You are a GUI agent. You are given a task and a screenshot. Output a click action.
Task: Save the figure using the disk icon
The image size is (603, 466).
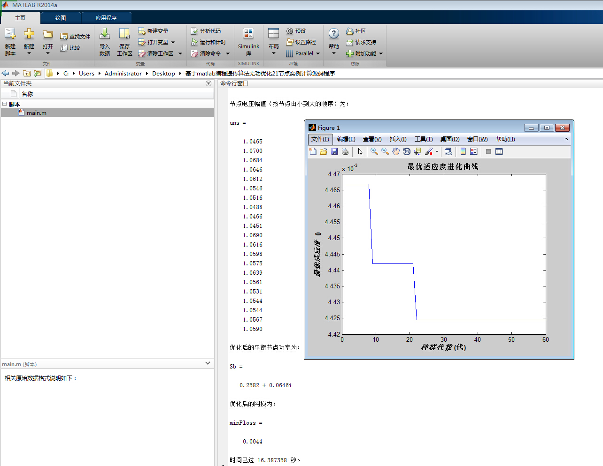(x=334, y=151)
